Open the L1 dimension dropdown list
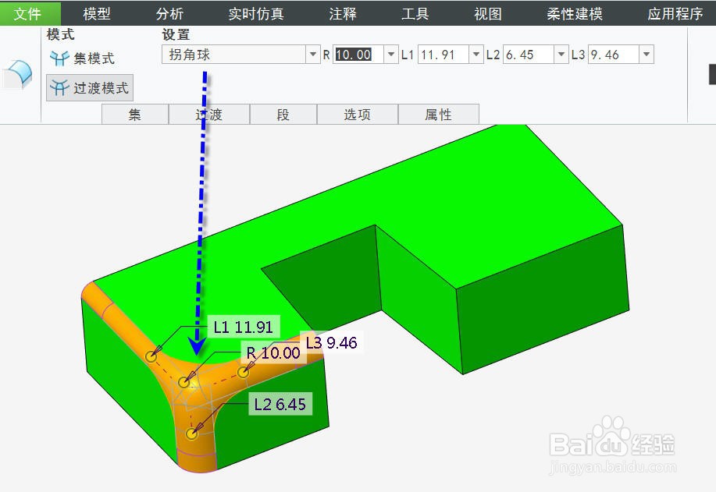The height and width of the screenshot is (492, 716). 476,54
